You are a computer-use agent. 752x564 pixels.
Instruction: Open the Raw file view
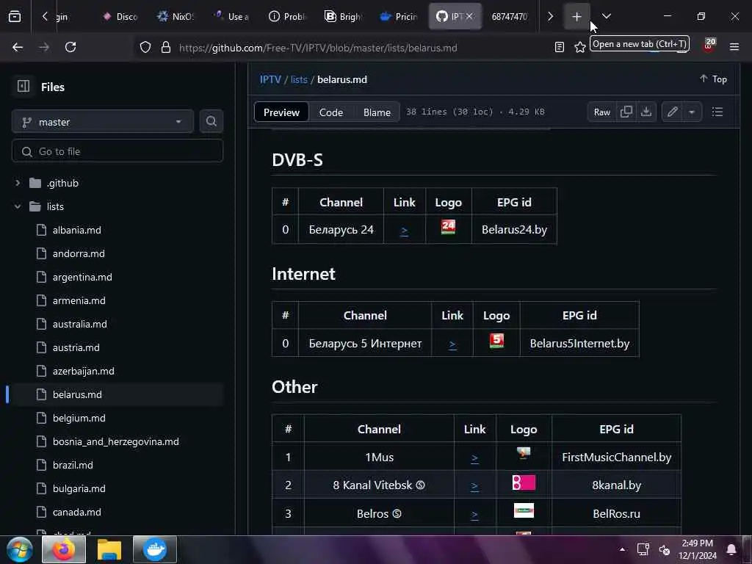pos(602,112)
